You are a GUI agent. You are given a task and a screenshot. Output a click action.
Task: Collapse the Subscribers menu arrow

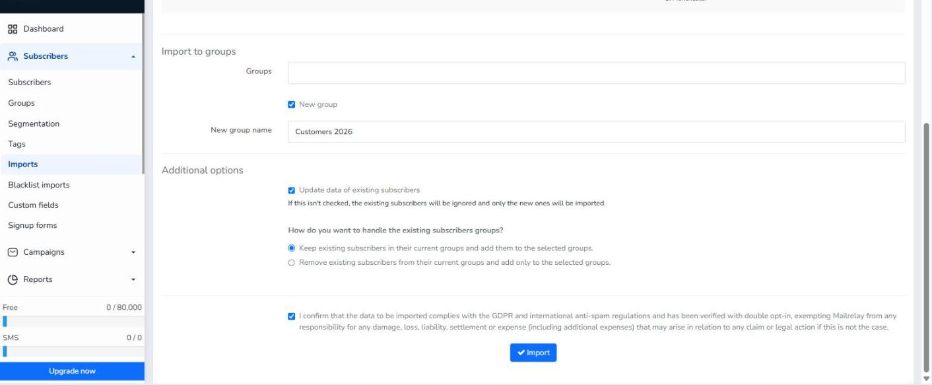[x=133, y=57]
